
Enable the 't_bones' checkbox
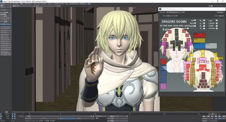[216, 28]
